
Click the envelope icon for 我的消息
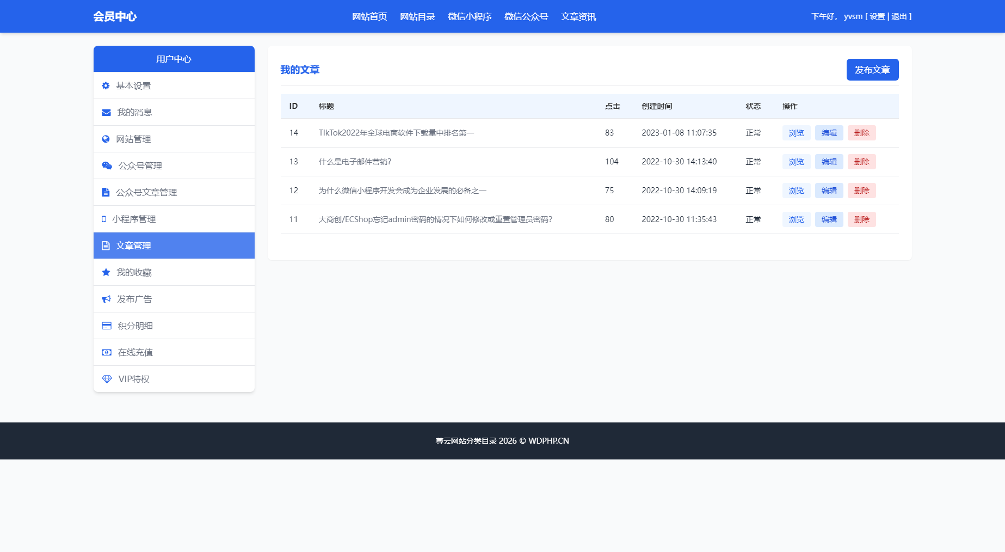pos(106,112)
